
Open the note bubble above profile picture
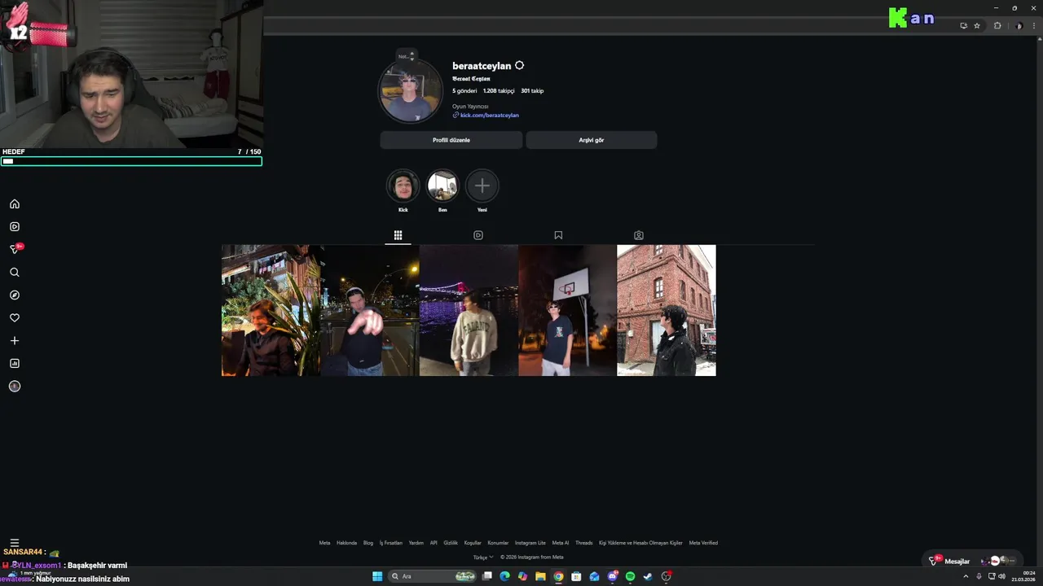[x=406, y=56]
